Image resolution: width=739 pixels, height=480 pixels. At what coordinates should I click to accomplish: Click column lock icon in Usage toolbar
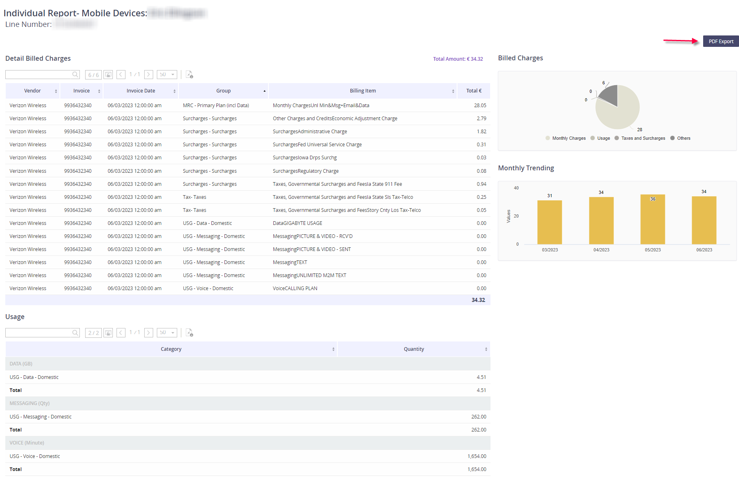pos(108,333)
